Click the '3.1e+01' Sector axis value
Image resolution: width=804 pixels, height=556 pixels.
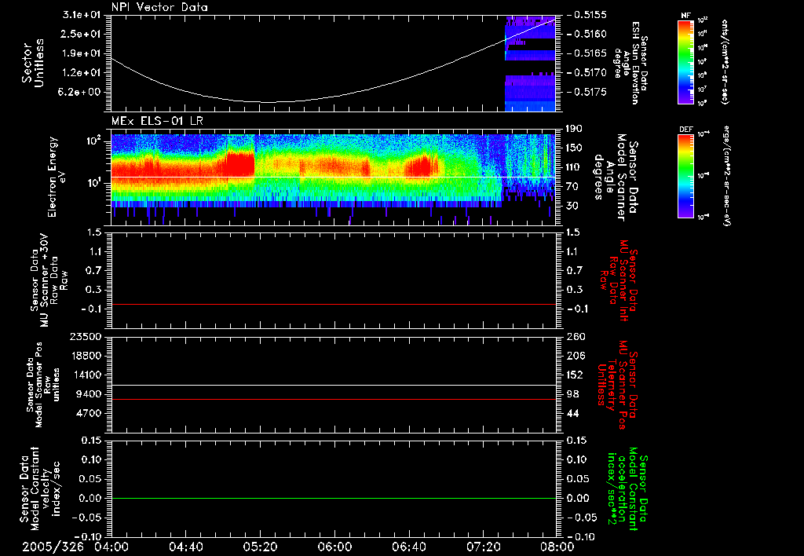[x=81, y=15]
